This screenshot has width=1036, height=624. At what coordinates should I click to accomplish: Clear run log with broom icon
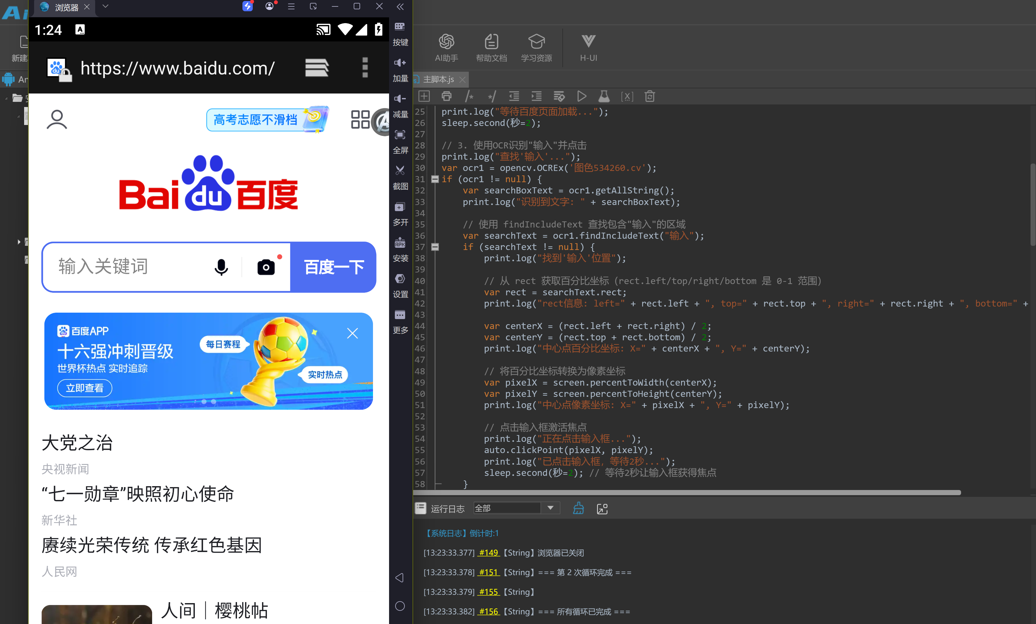tap(578, 508)
